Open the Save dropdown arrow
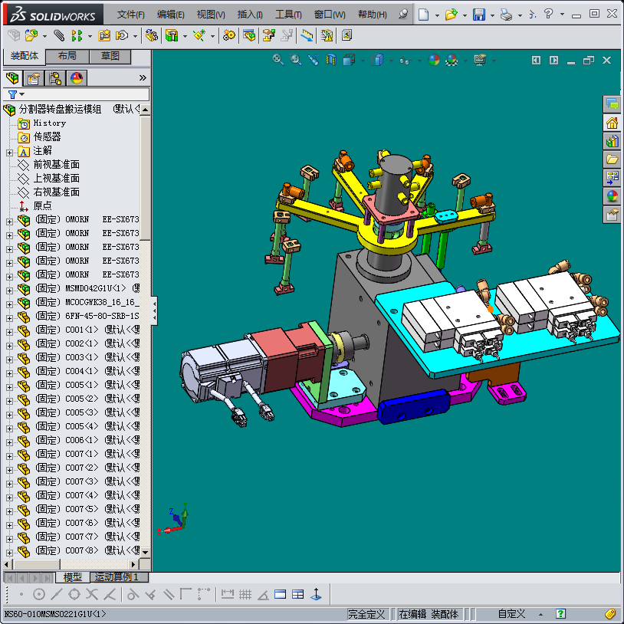This screenshot has height=624, width=624. [492, 15]
